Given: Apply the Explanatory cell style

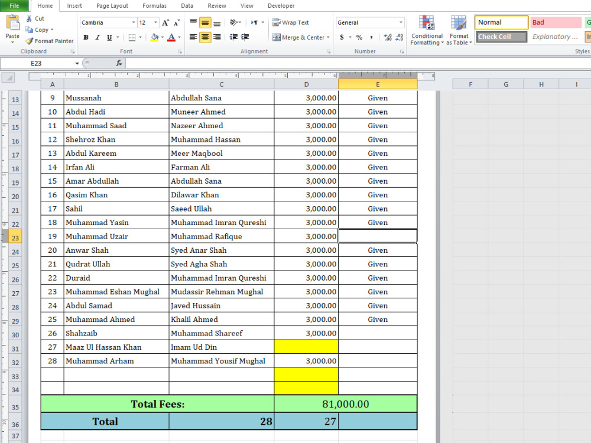Looking at the screenshot, I should pyautogui.click(x=556, y=37).
